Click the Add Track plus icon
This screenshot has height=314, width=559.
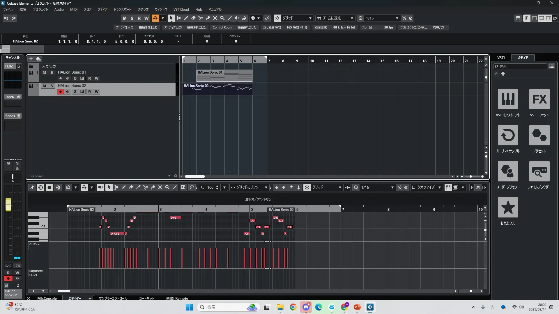click(x=31, y=59)
